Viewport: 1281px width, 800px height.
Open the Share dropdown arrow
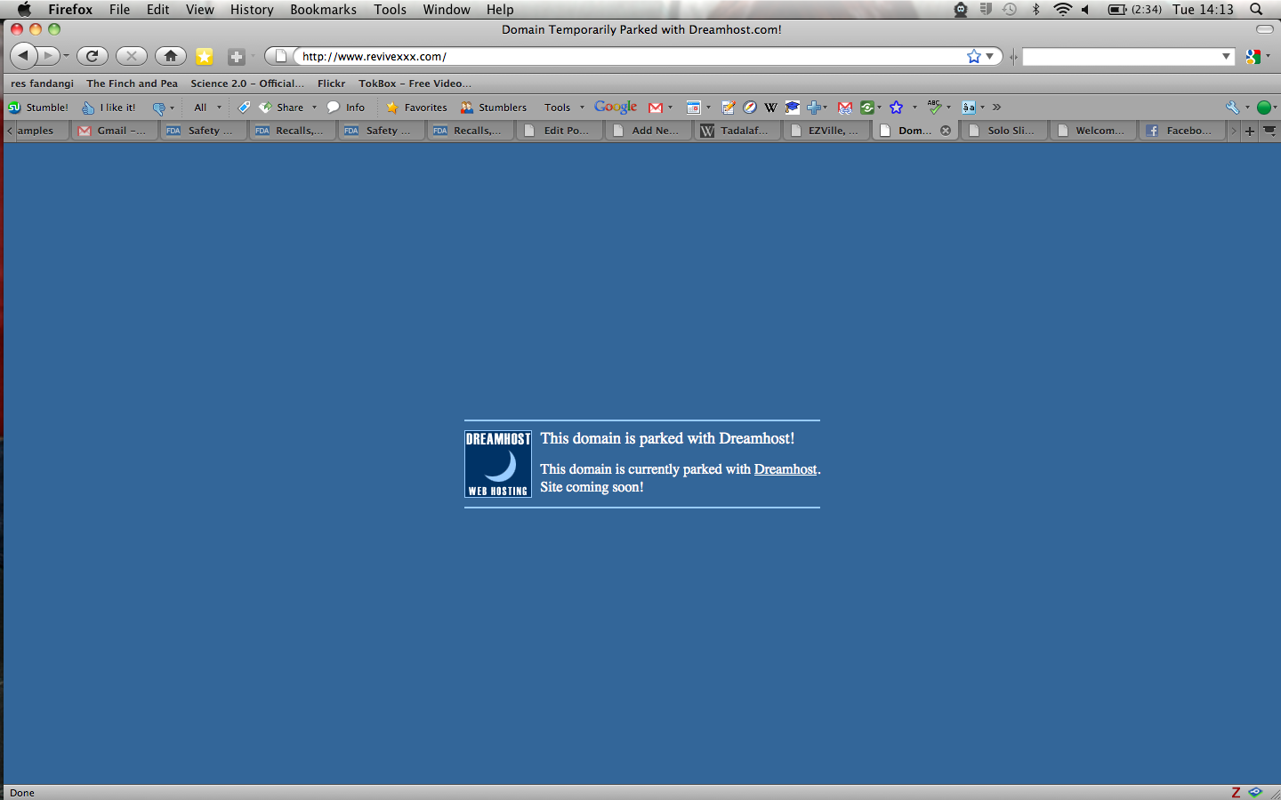coord(314,108)
